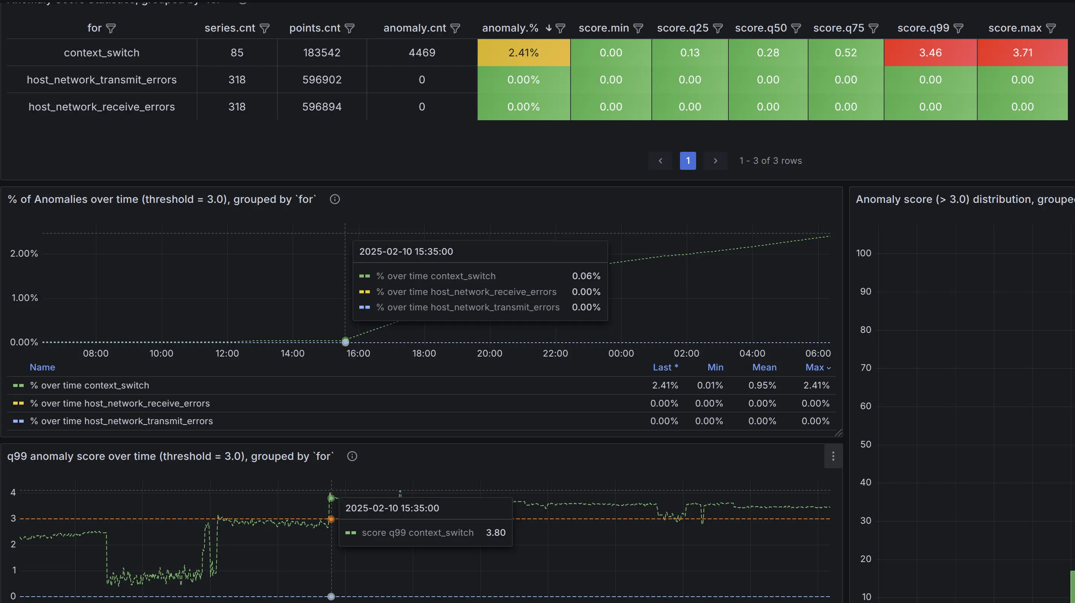Click info icon beside q99 anomaly score title

coord(352,456)
